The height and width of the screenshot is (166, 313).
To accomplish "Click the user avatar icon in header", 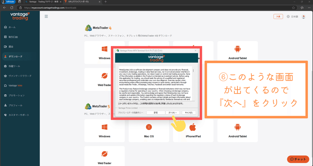I will [303, 16].
